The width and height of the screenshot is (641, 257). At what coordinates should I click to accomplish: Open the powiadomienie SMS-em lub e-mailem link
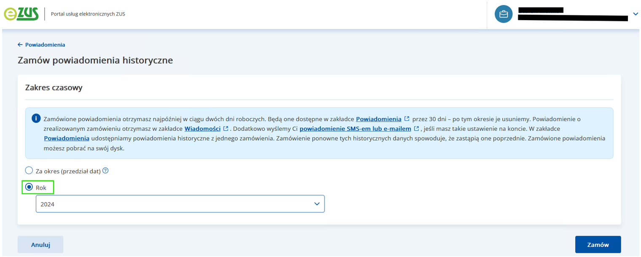(355, 128)
